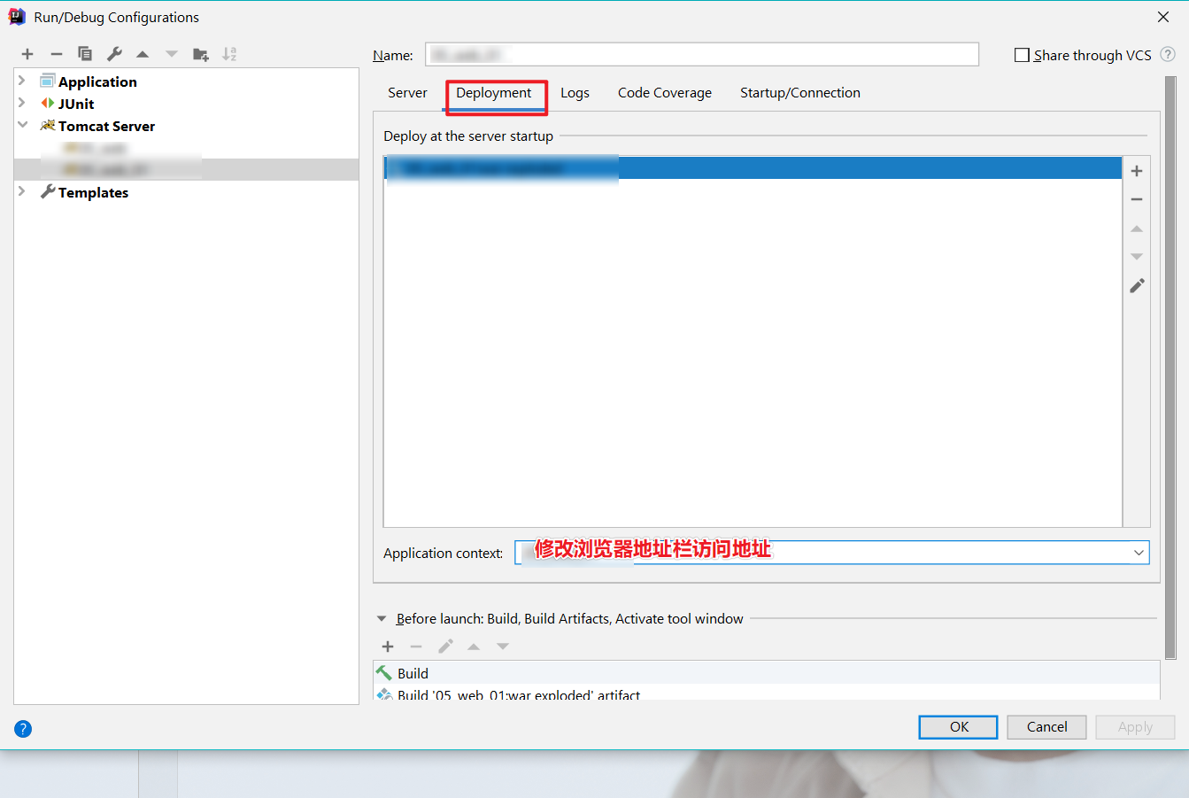
Task: Open Application context dropdown arrow
Action: click(x=1139, y=553)
